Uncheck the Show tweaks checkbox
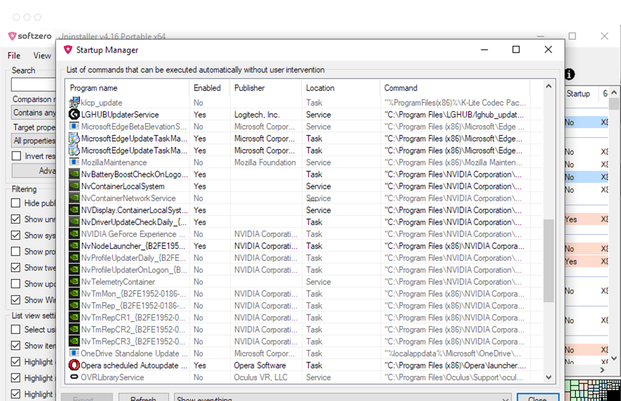Viewport: 621px width, 401px height. click(16, 268)
